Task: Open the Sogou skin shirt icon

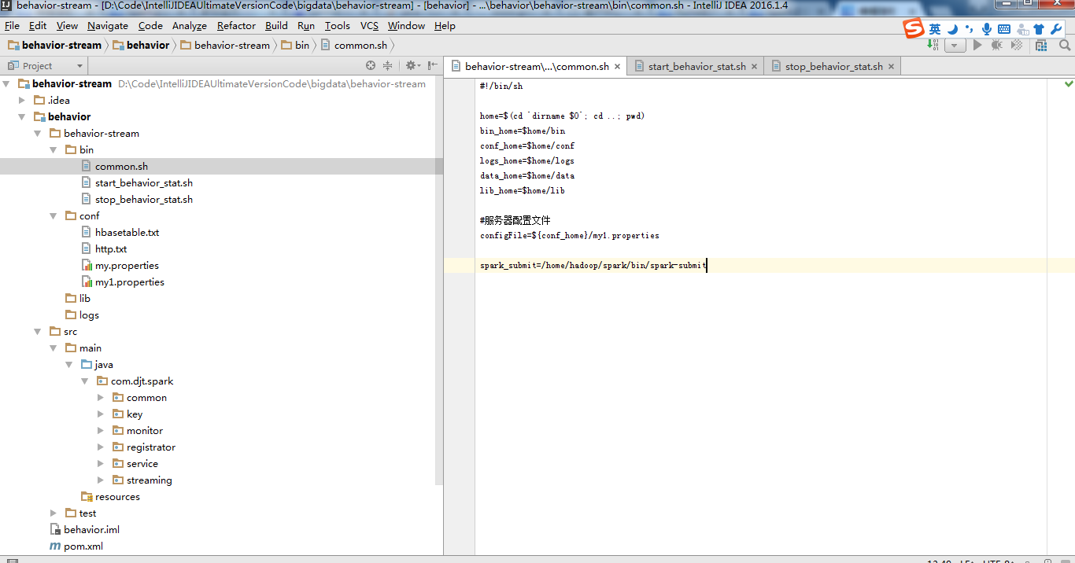Action: point(1039,29)
